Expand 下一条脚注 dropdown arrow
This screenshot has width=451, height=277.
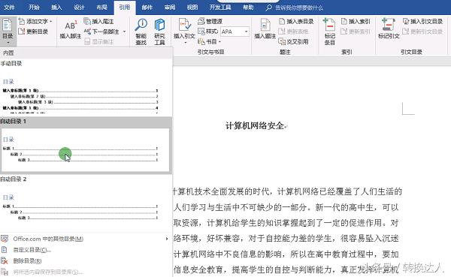pyautogui.click(x=124, y=32)
